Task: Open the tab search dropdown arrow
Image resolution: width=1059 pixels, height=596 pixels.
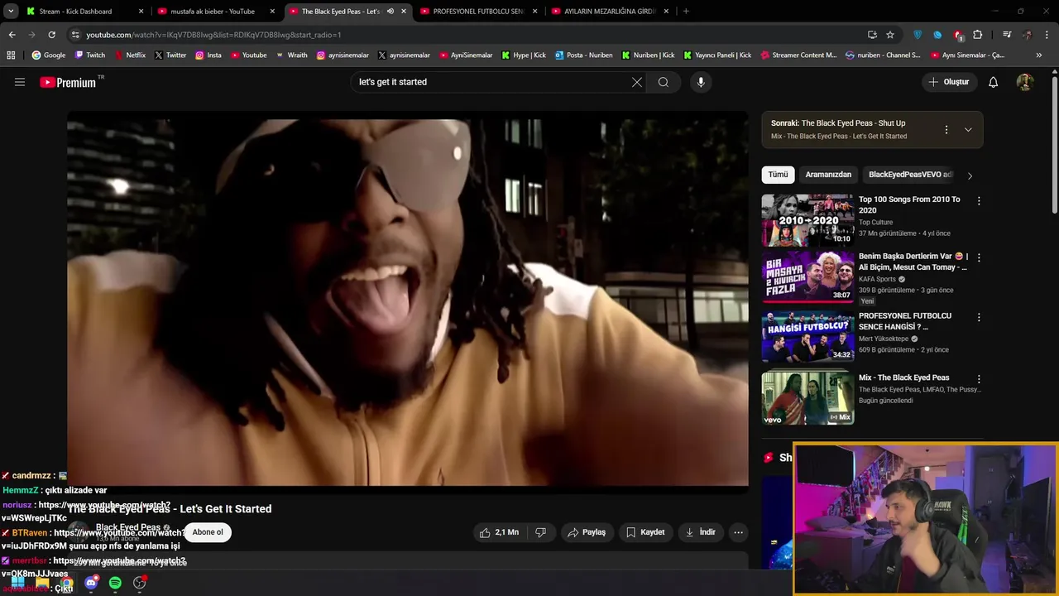Action: point(11,12)
